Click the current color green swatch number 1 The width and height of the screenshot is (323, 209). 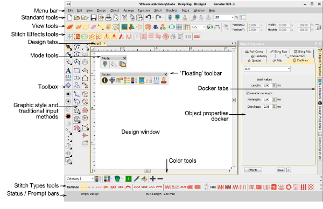[x=128, y=178]
